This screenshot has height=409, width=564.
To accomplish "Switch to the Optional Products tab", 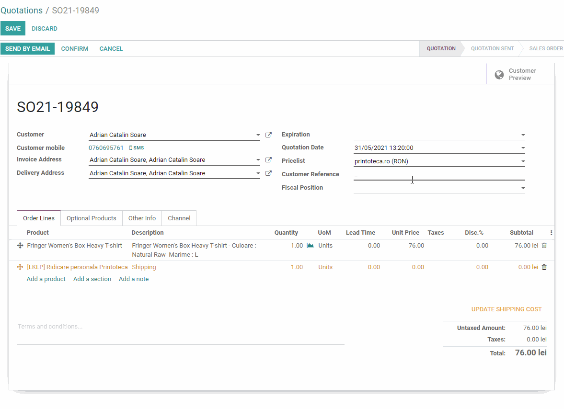I will [x=91, y=218].
